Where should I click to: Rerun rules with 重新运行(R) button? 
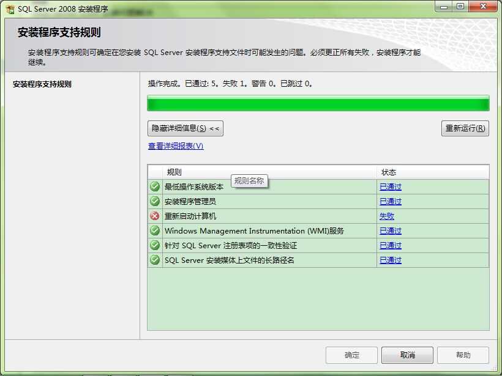click(465, 128)
